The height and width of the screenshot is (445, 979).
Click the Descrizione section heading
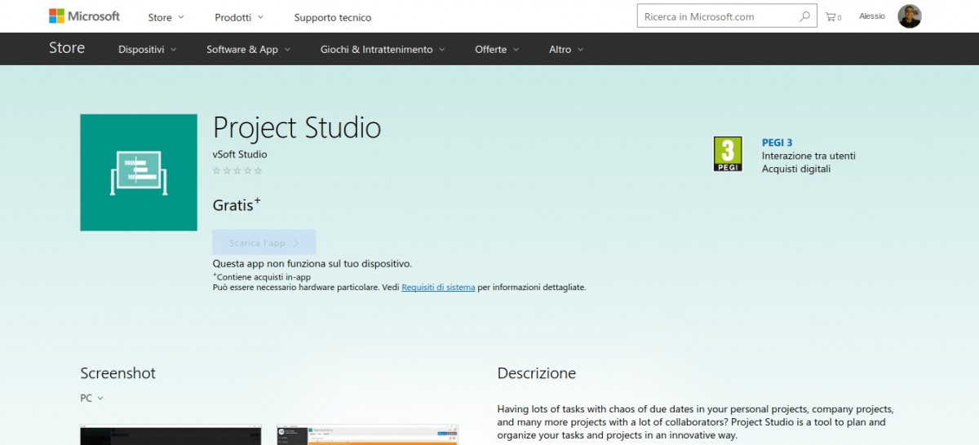tap(537, 373)
